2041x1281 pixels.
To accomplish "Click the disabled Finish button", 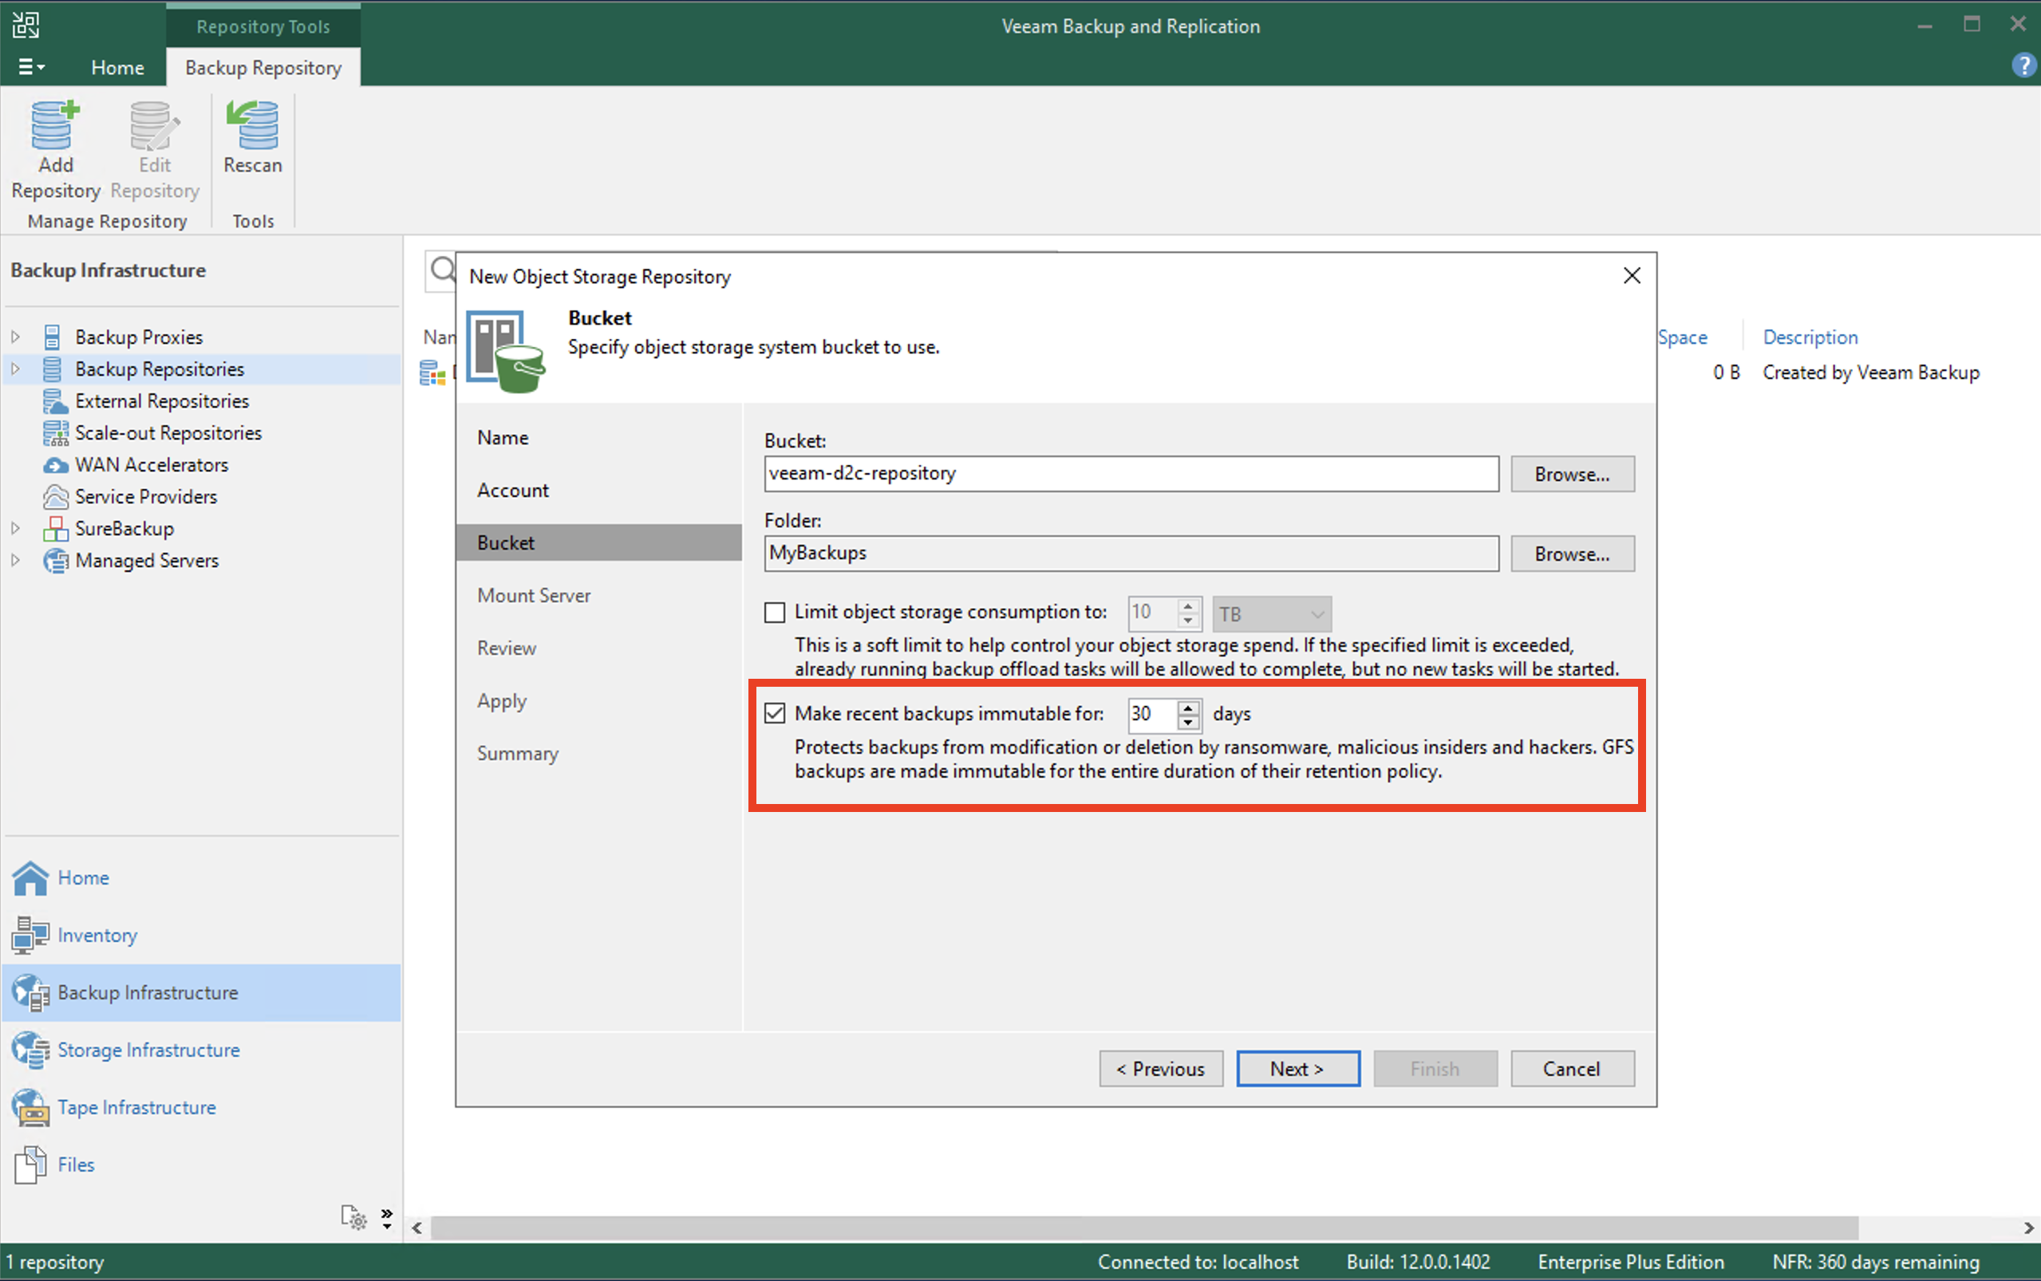I will [x=1435, y=1069].
